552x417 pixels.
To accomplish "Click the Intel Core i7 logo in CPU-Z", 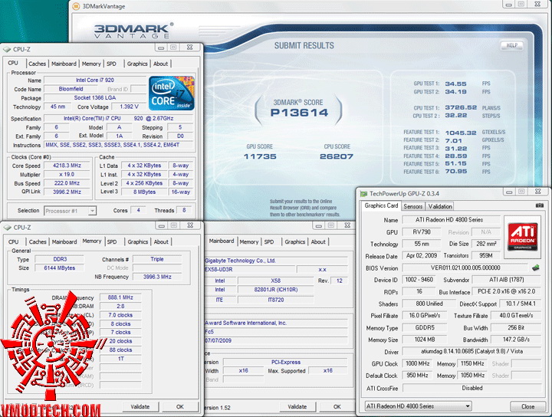I will point(172,93).
